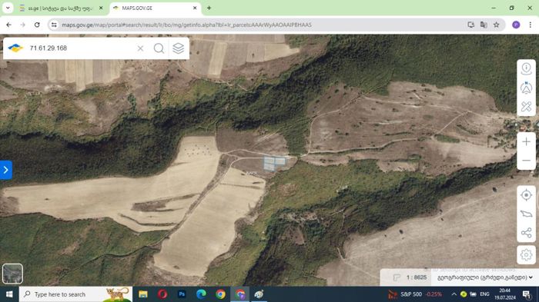
Task: Open the Georgia extent map icon
Action: (526, 214)
